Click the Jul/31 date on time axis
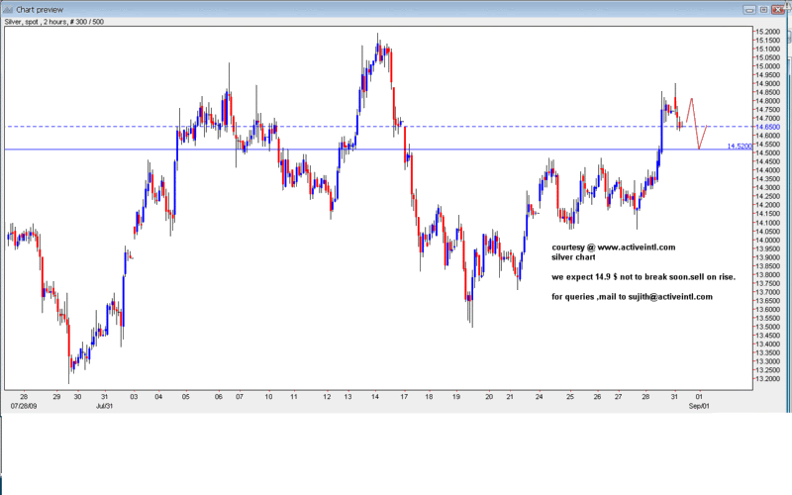 (x=104, y=406)
